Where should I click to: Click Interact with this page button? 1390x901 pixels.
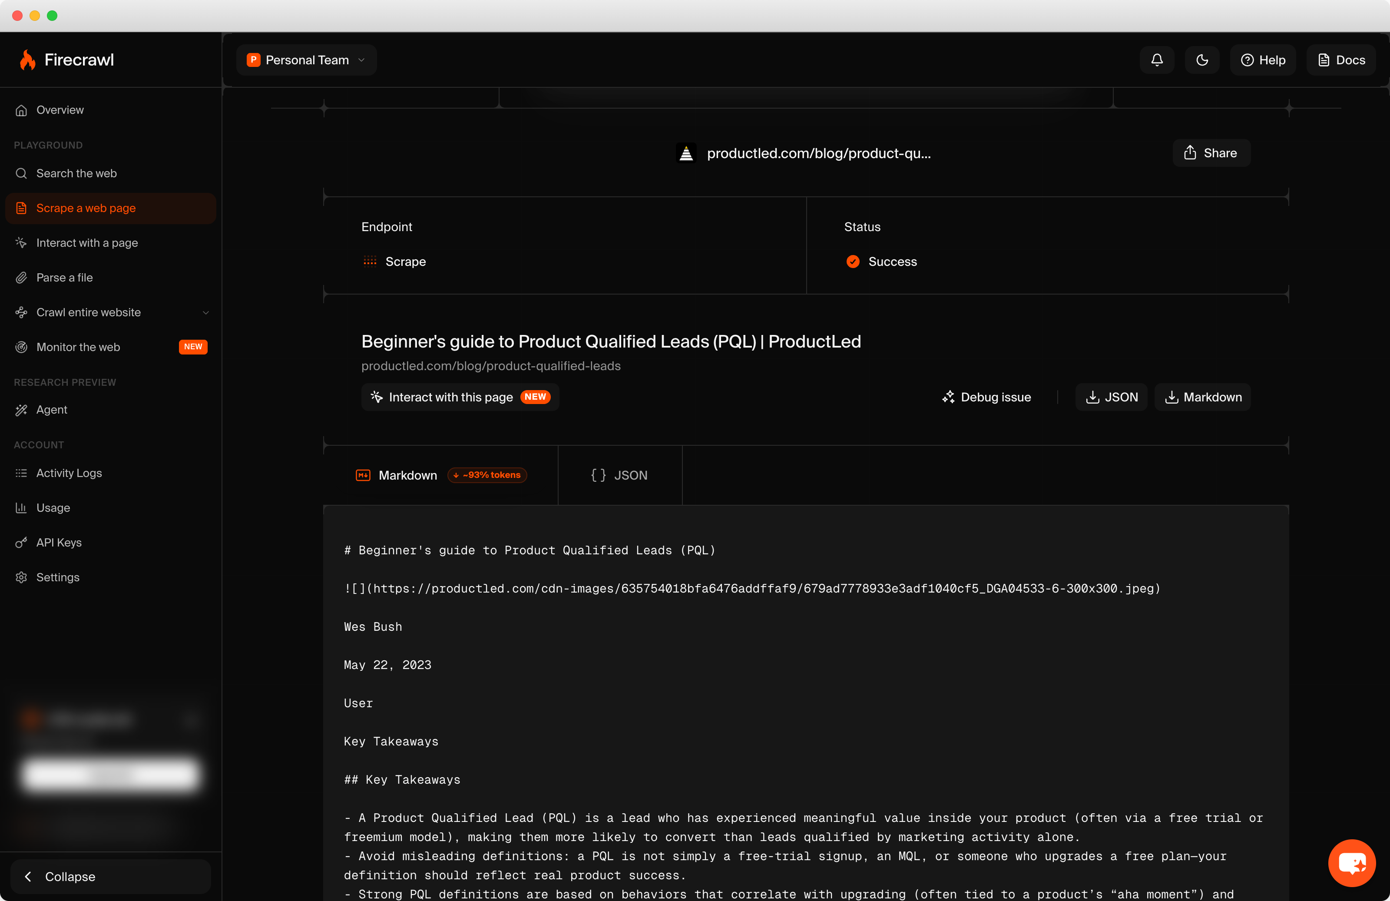coord(460,397)
